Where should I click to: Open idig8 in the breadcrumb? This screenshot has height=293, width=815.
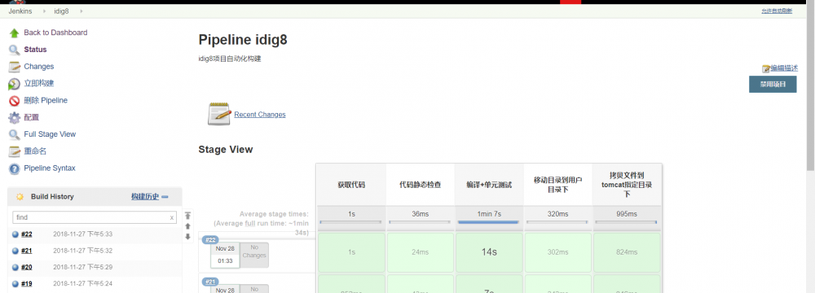coord(62,11)
